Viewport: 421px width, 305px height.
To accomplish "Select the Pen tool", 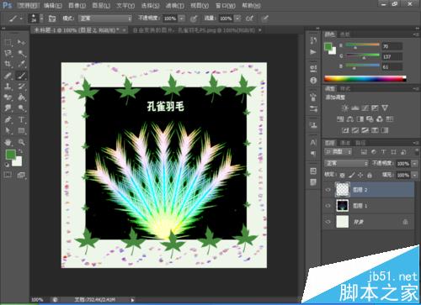I will click(8, 119).
